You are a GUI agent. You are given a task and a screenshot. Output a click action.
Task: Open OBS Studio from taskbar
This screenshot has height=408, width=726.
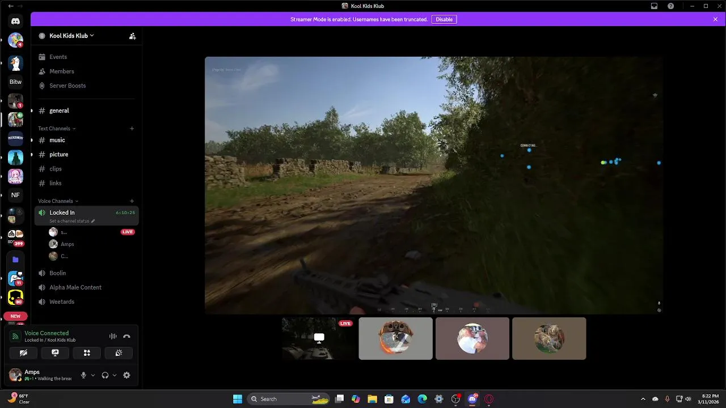[455, 399]
